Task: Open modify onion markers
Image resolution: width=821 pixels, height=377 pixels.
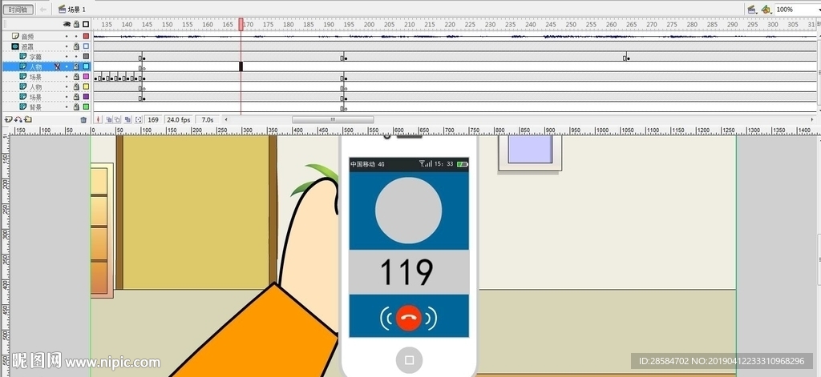Action: tap(138, 120)
